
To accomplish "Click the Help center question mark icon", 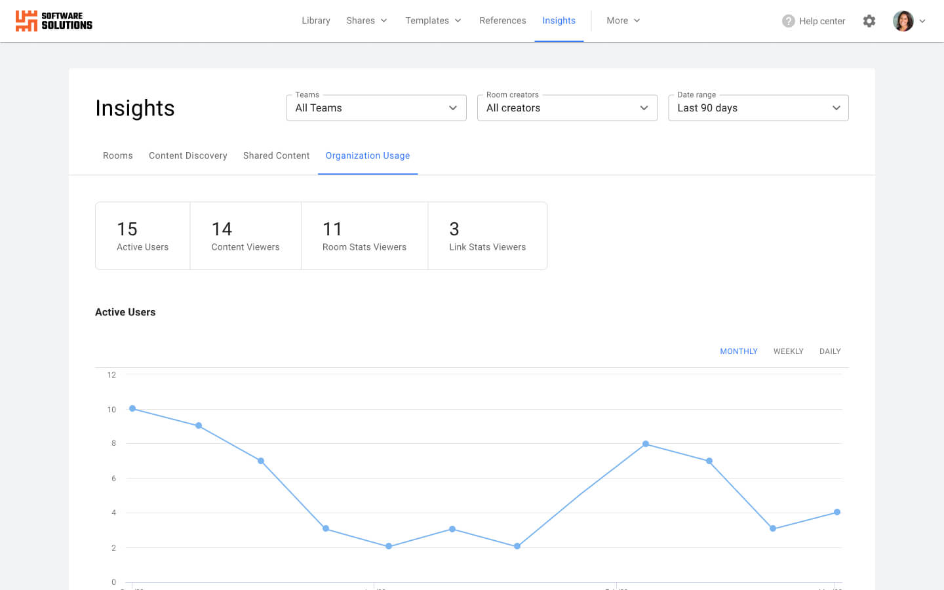I will 787,20.
